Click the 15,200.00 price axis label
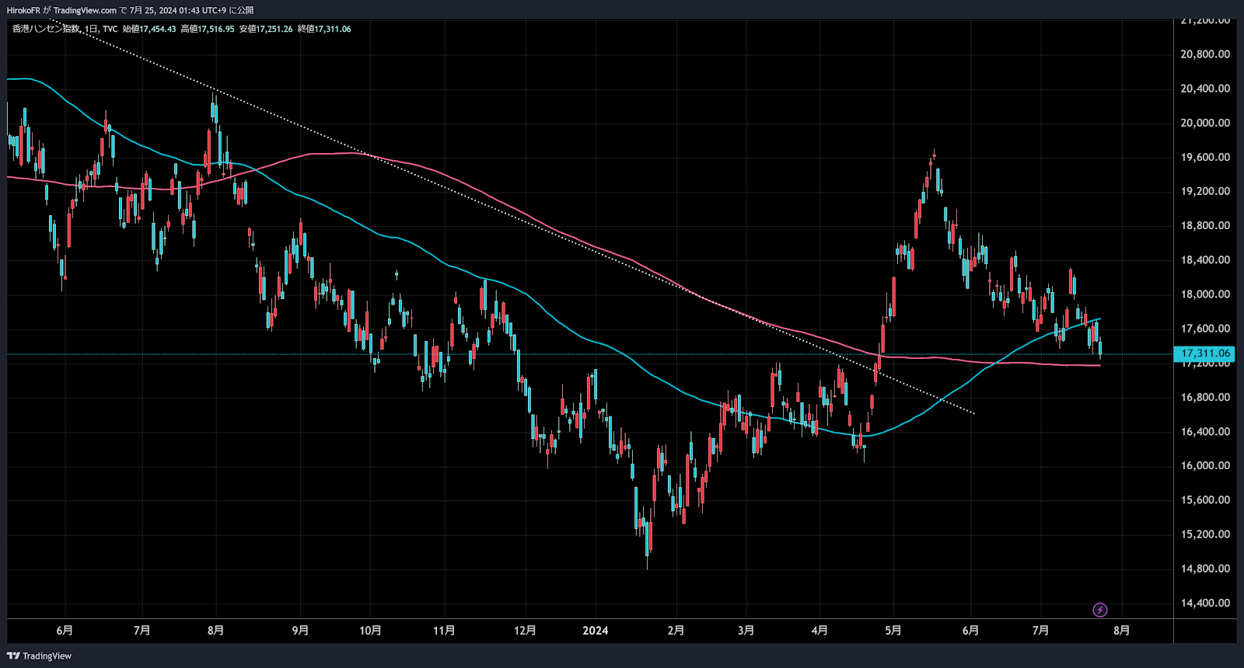Screen dimensions: 1244x668 tap(1205, 534)
